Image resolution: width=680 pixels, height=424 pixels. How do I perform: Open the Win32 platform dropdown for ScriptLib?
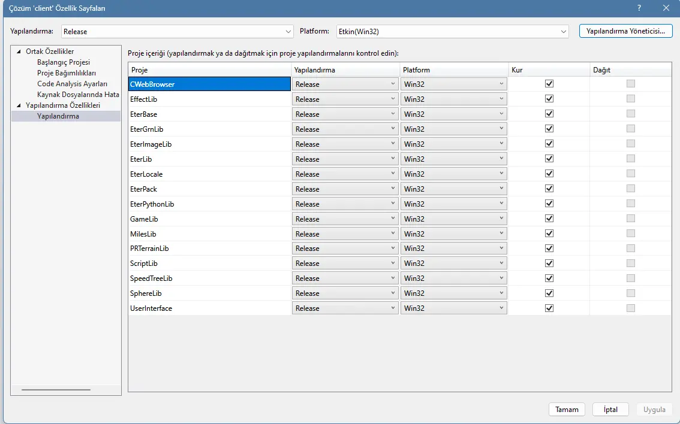coord(453,264)
